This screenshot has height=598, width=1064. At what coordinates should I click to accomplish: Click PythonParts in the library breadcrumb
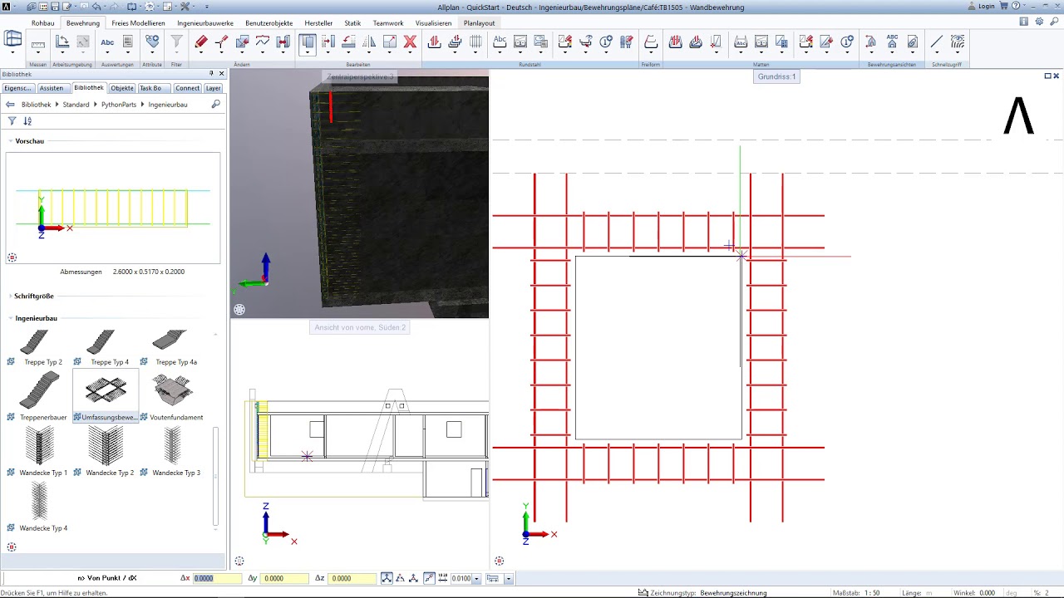click(x=118, y=105)
